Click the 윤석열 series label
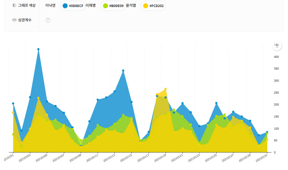The height and width of the screenshot is (170, 288). 131,6
